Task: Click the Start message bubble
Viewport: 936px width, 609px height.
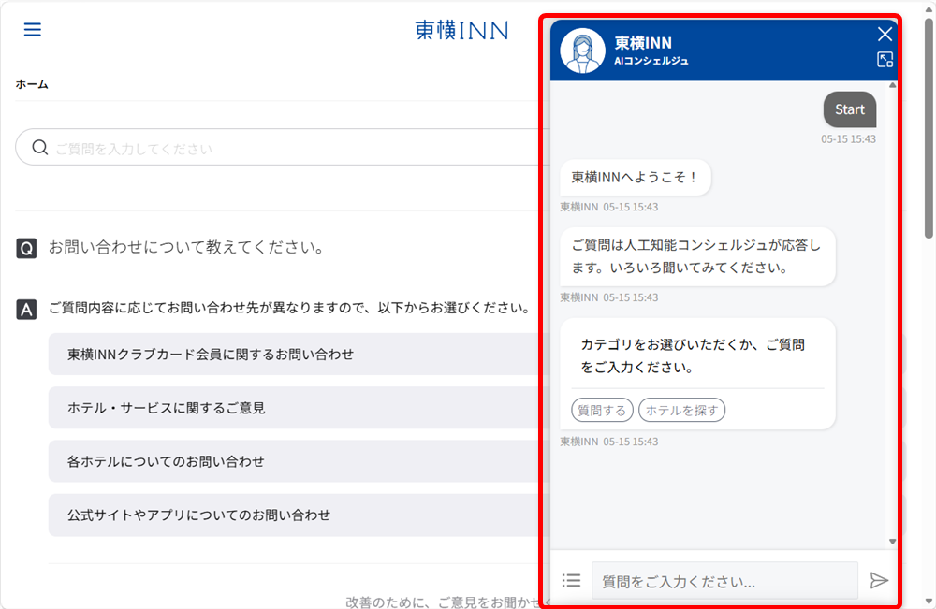Action: point(850,109)
